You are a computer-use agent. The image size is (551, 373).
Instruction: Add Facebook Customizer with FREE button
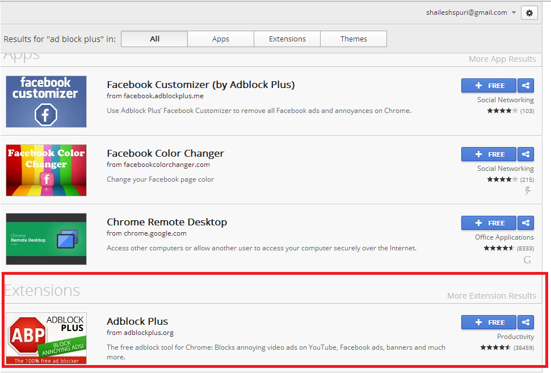tap(489, 85)
